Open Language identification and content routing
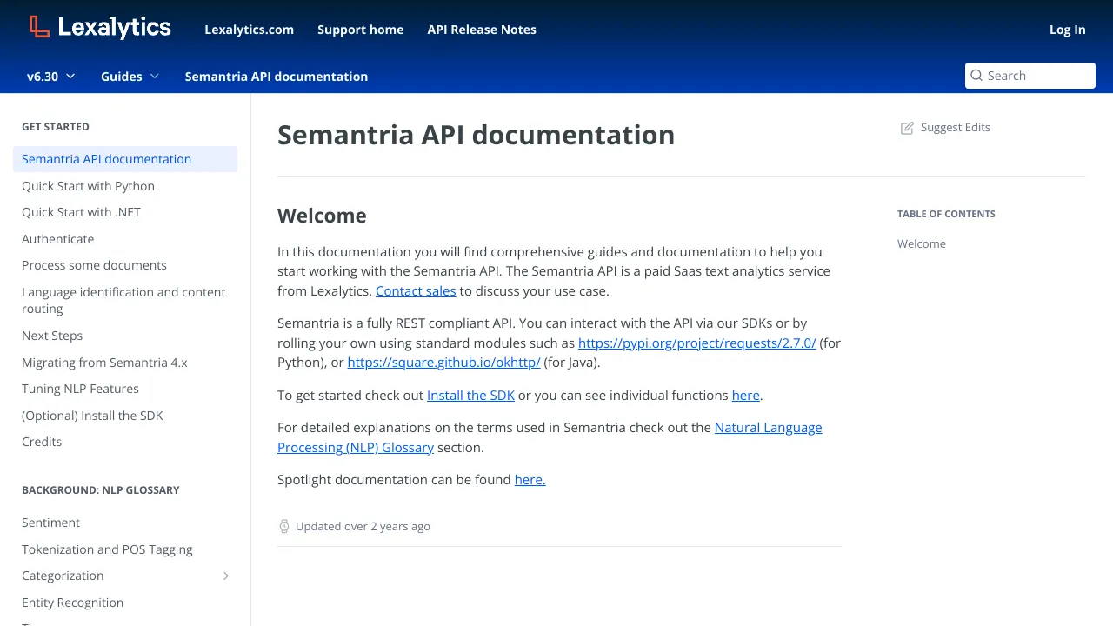Viewport: 1113px width, 626px height. pos(123,300)
